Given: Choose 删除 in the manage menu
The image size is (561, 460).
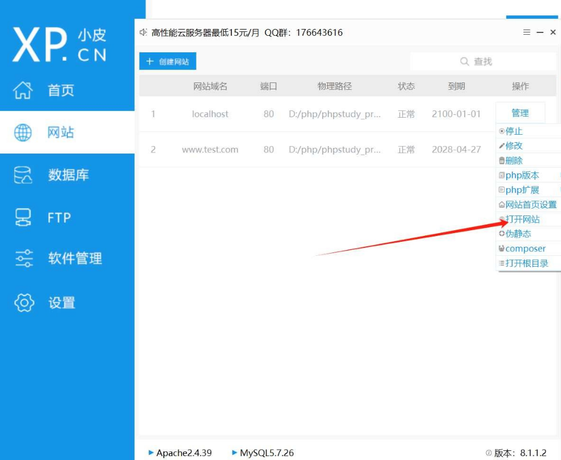Looking at the screenshot, I should pyautogui.click(x=514, y=160).
